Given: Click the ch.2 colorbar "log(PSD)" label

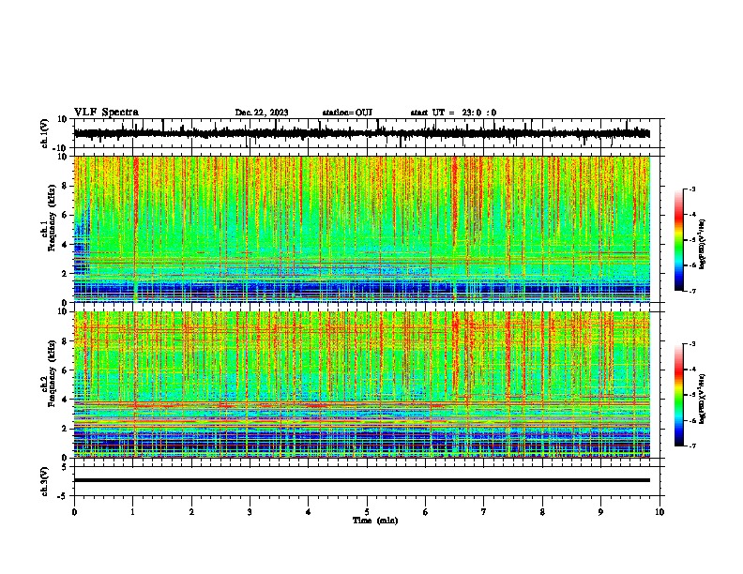Looking at the screenshot, I should (x=702, y=399).
